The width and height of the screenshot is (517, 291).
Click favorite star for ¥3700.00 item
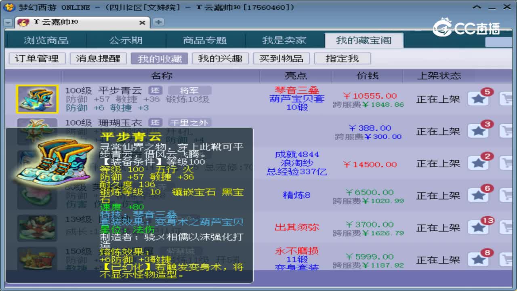(479, 228)
